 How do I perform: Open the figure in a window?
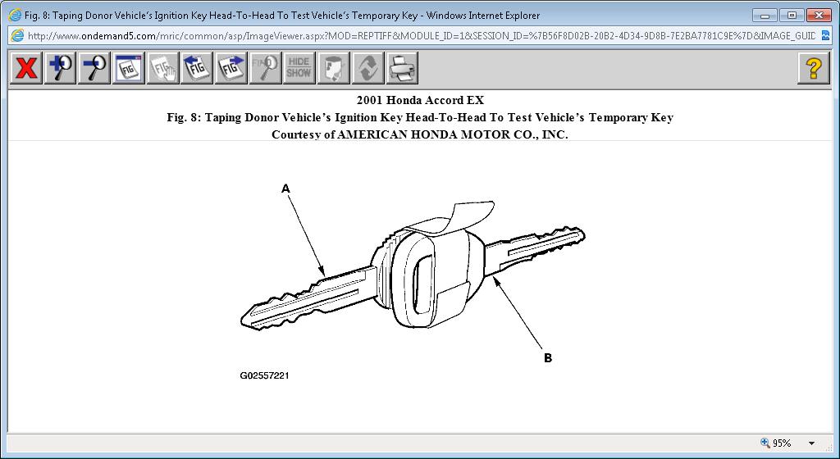(x=129, y=68)
